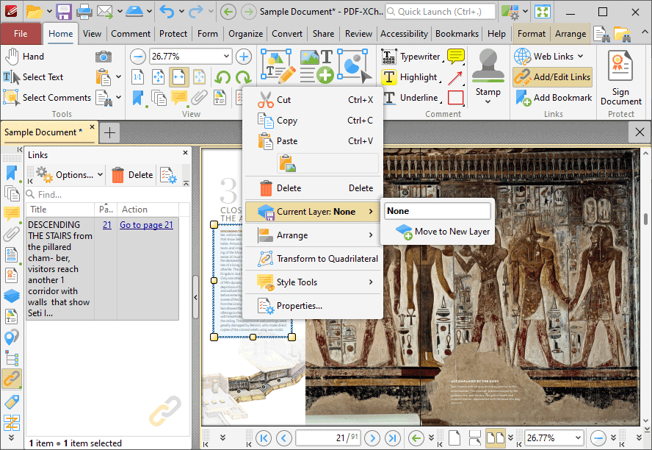
Task: Click Add Bookmark button
Action: pos(553,98)
